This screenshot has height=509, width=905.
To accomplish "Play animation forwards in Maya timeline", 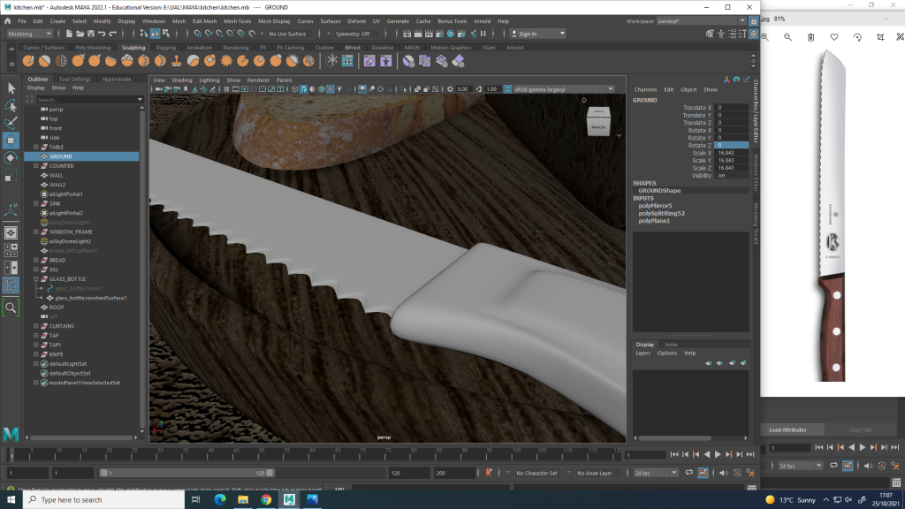I will pos(718,455).
